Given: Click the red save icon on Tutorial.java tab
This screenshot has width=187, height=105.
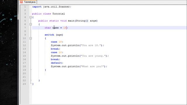Looking at the screenshot, I should coord(21,2).
